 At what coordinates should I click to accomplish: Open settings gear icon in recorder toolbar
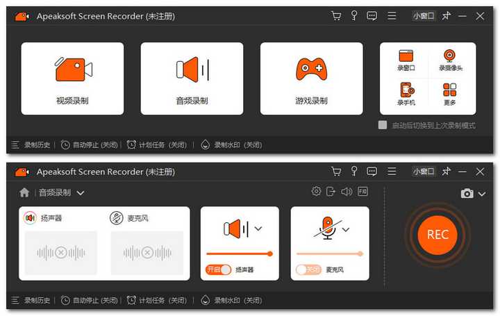tap(316, 191)
